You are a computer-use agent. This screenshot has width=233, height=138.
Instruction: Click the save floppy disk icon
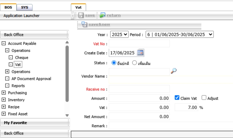coord(81,15)
